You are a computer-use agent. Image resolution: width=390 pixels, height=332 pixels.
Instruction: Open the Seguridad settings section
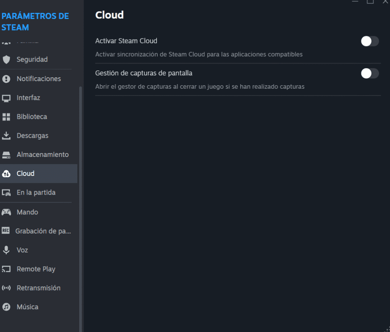coord(38,59)
